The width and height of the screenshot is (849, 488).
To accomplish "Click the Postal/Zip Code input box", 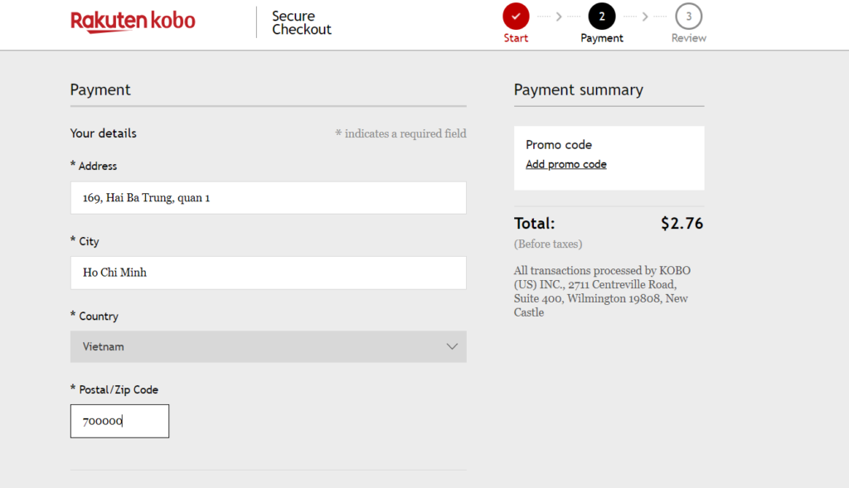I will pyautogui.click(x=119, y=421).
